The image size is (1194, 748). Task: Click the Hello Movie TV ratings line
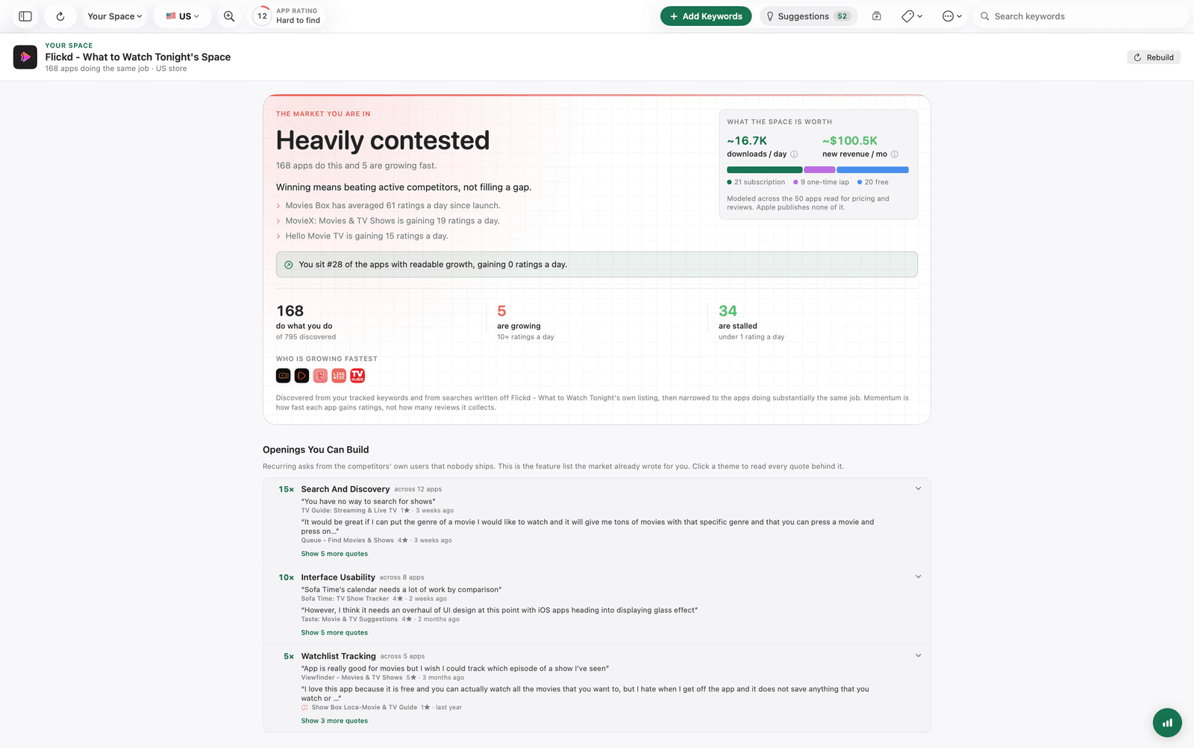[x=366, y=236]
